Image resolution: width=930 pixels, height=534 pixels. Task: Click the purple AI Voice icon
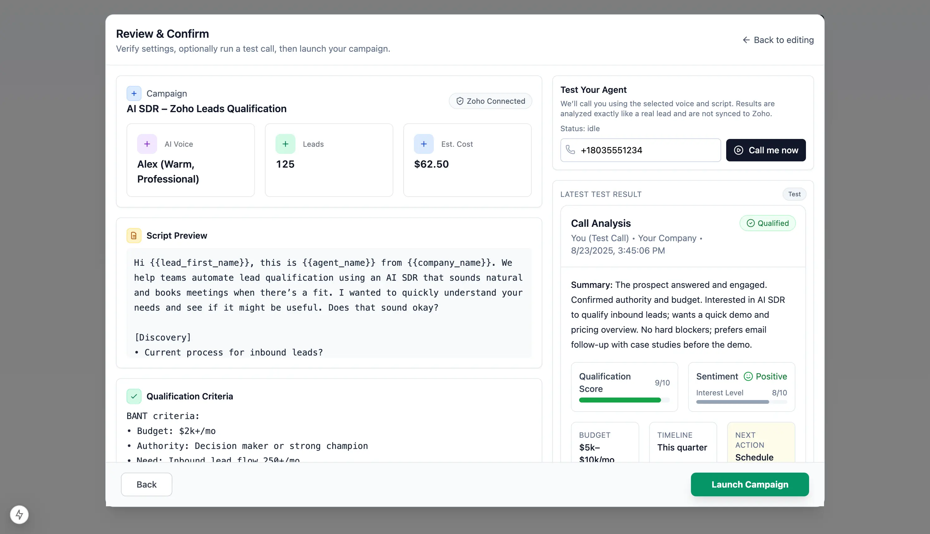pos(147,144)
